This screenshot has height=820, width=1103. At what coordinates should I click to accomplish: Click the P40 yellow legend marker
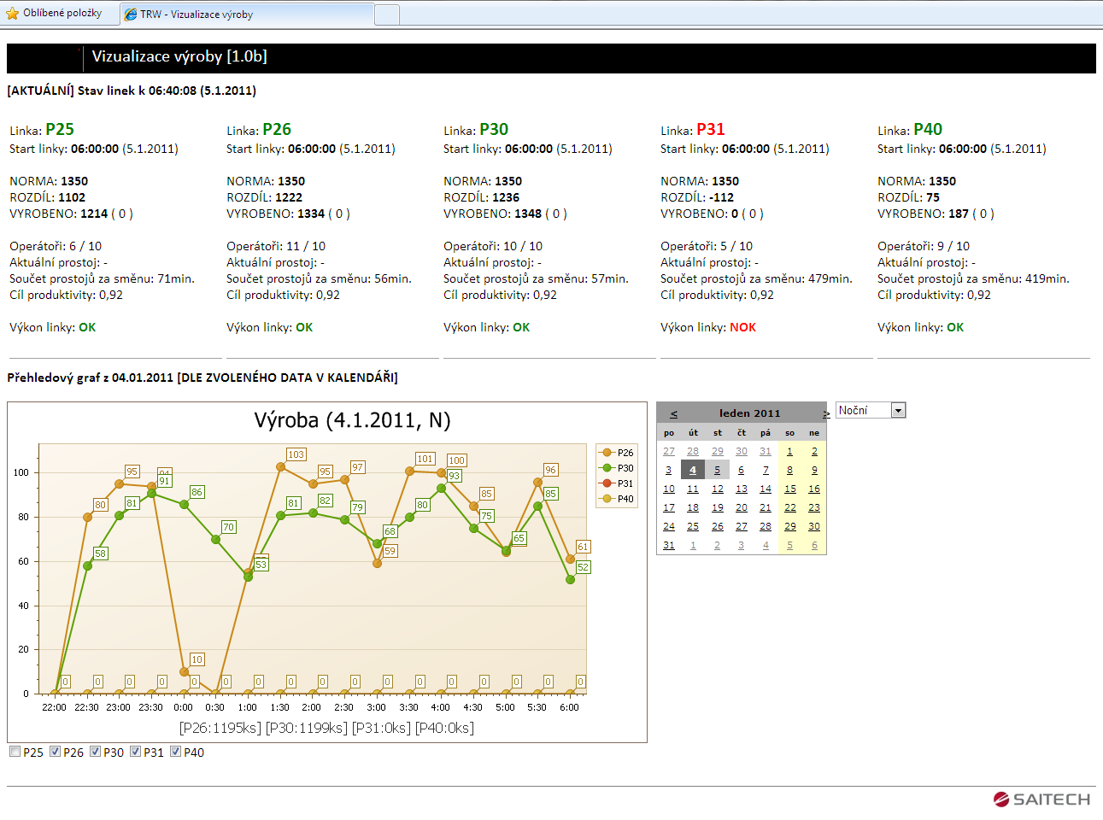[607, 499]
